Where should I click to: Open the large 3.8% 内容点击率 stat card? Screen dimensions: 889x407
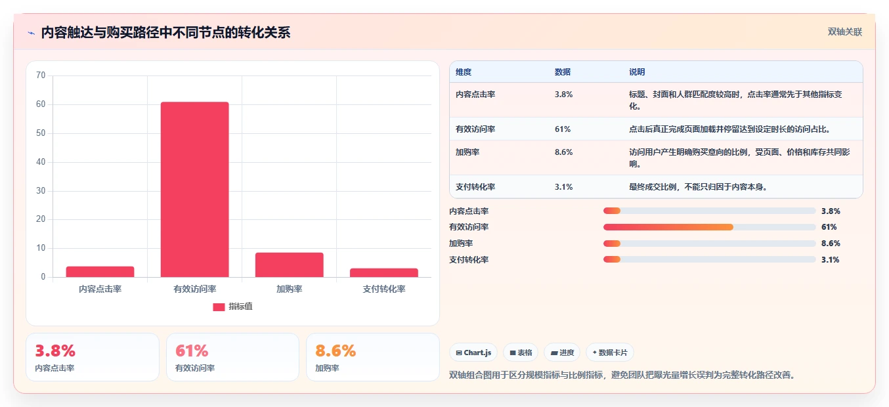tap(93, 357)
